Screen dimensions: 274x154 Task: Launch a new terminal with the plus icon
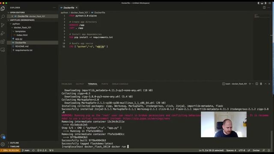click(250, 84)
